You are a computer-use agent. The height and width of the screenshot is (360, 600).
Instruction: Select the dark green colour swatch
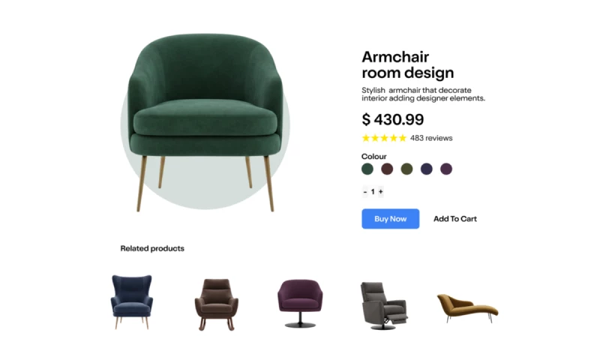click(367, 169)
